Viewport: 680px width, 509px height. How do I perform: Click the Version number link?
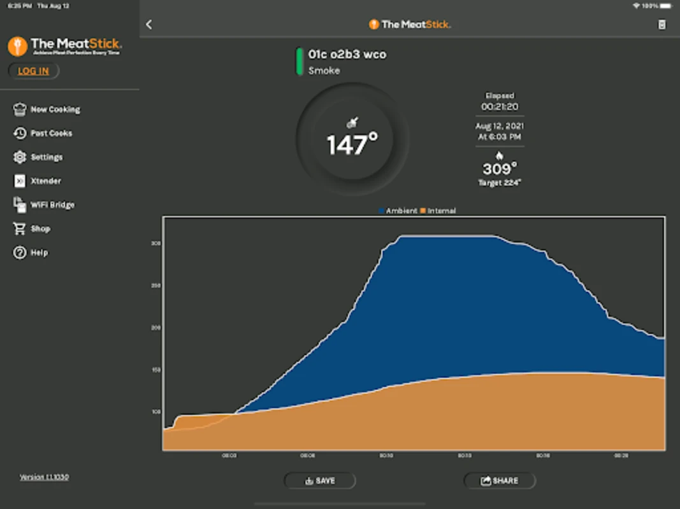click(x=44, y=477)
